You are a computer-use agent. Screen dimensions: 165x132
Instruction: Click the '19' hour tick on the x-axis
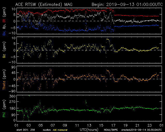point(125,125)
